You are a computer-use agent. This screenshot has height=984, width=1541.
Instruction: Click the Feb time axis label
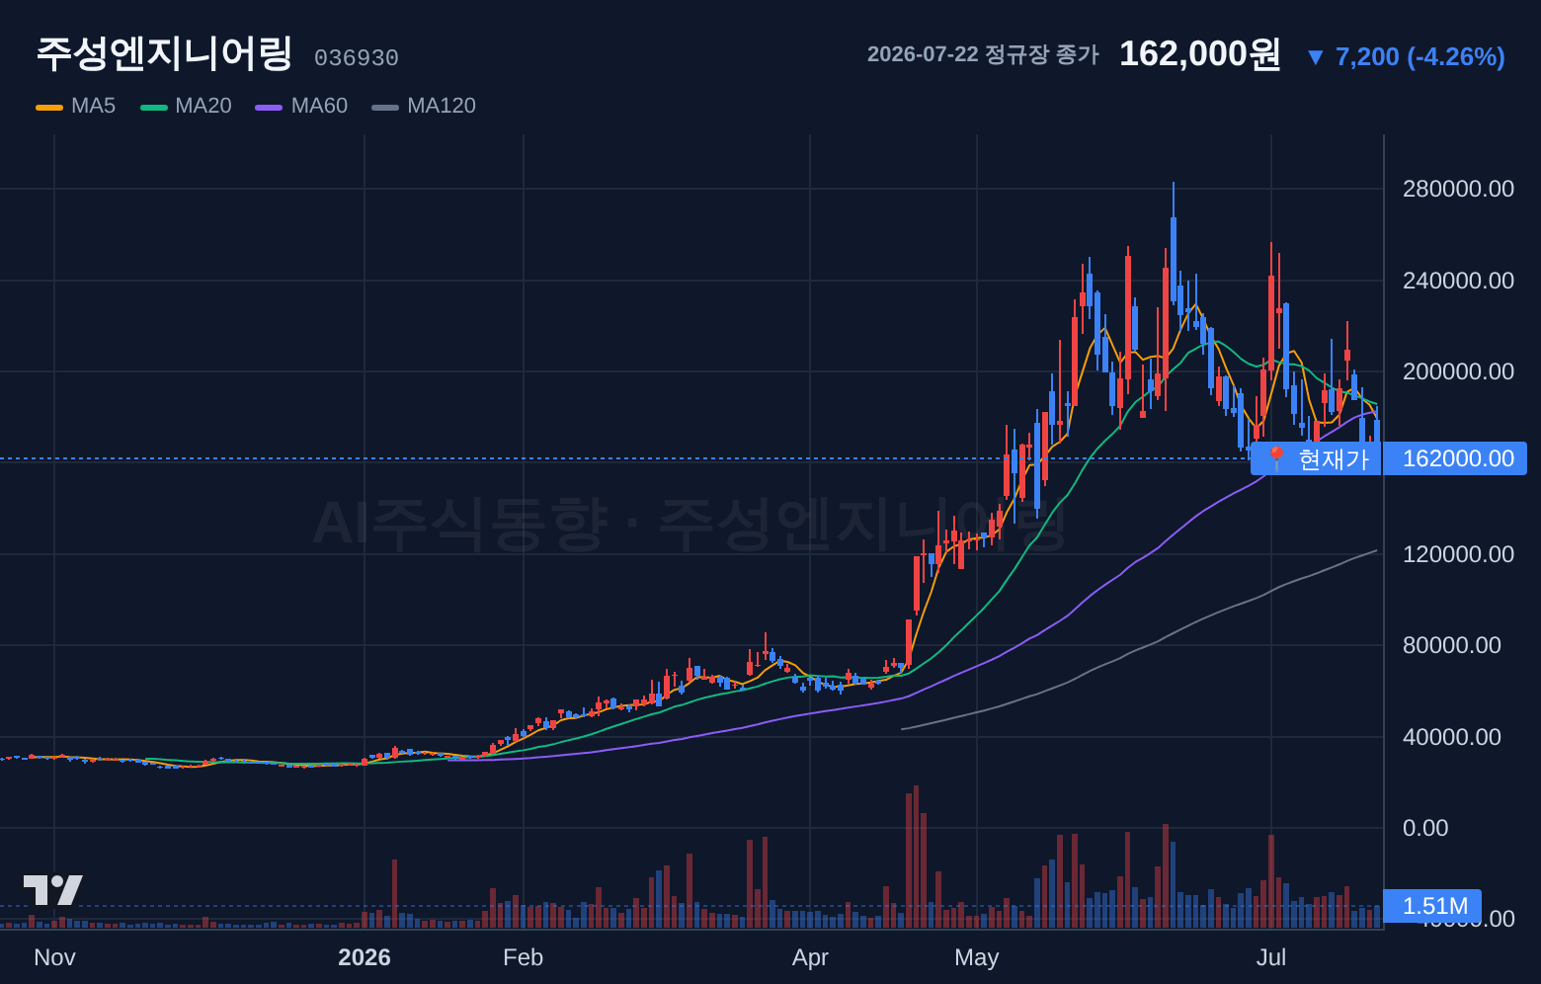[523, 957]
